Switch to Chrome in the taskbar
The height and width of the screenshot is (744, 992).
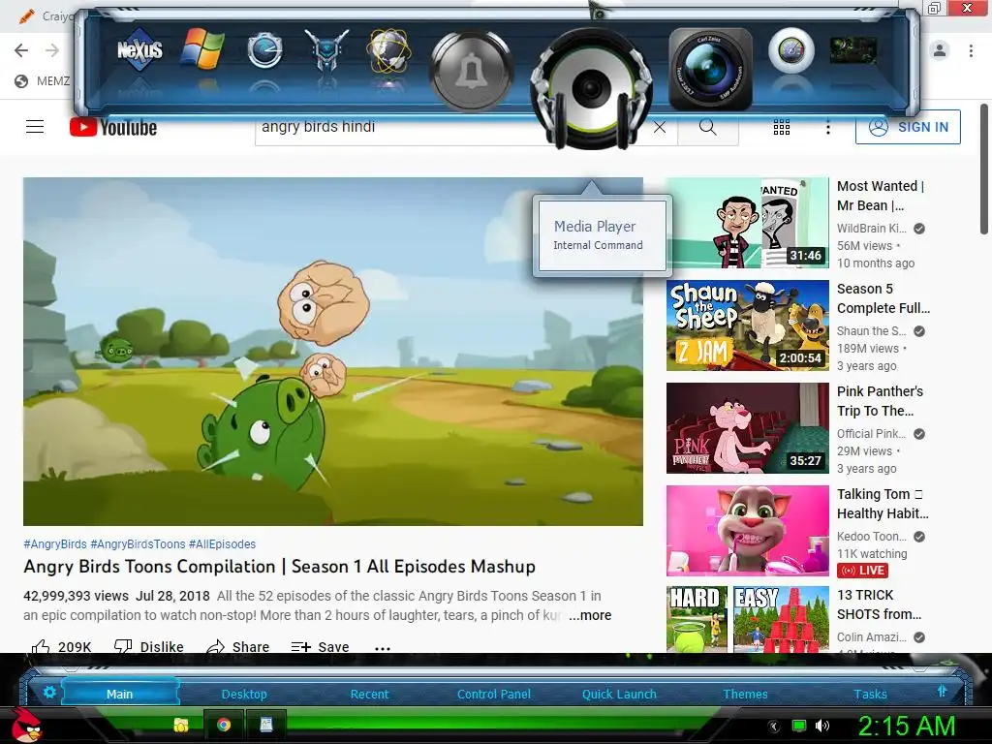(224, 725)
